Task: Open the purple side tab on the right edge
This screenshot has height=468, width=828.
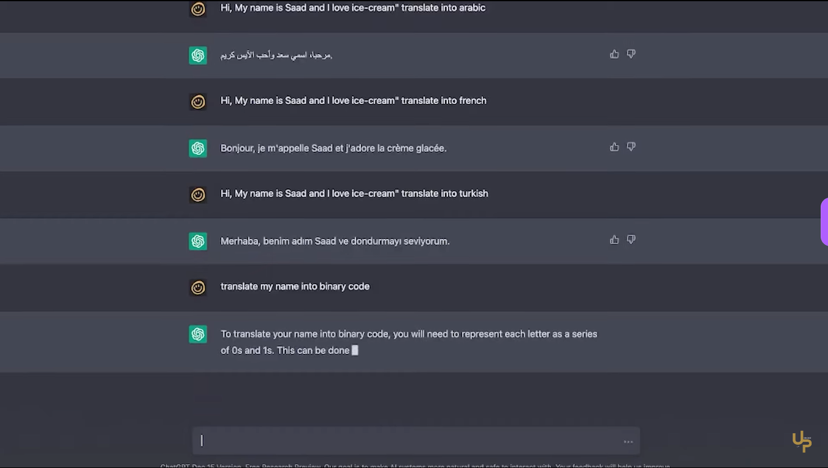Action: (824, 221)
